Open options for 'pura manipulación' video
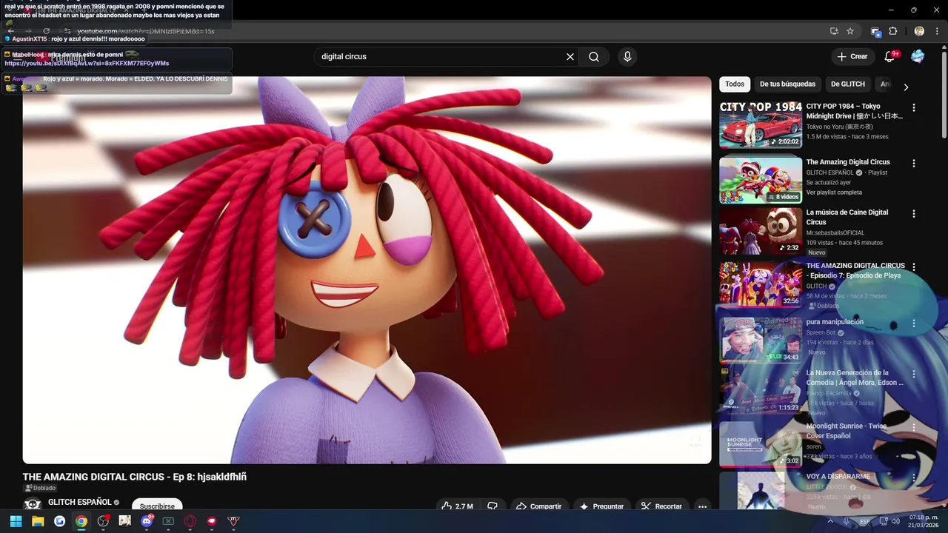 point(913,324)
